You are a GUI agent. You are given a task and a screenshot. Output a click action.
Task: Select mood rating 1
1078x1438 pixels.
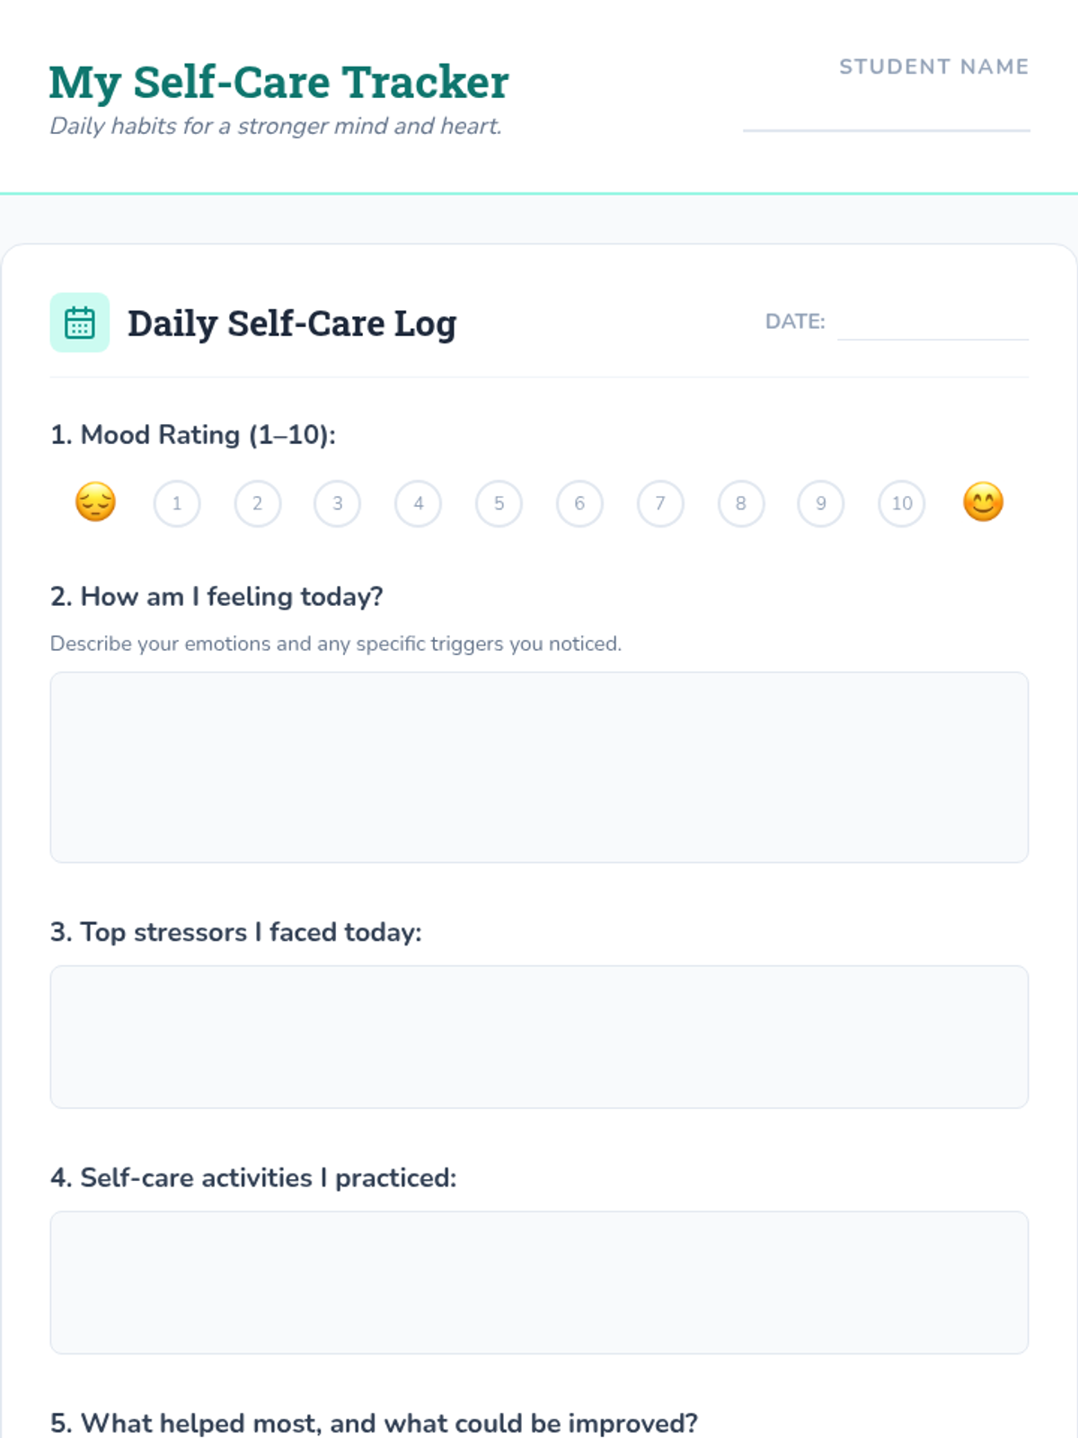[x=177, y=503]
